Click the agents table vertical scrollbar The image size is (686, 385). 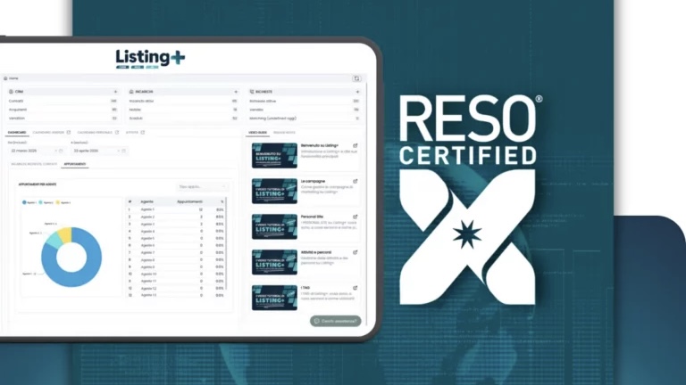[x=226, y=244]
